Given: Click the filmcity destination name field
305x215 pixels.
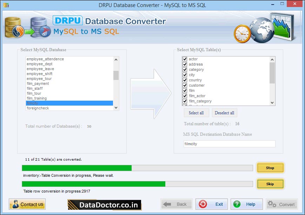Looking at the screenshot, I should click(x=229, y=144).
